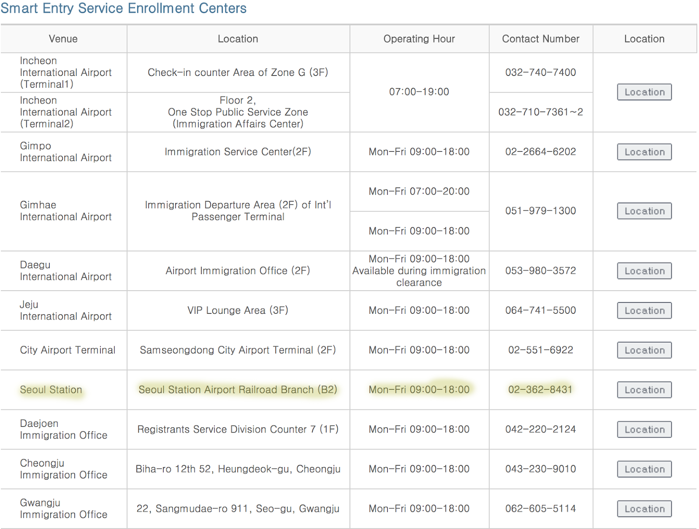Screen dimensions: 699x529
Task: Open the City Airport Terminal Location button
Action: click(x=644, y=350)
